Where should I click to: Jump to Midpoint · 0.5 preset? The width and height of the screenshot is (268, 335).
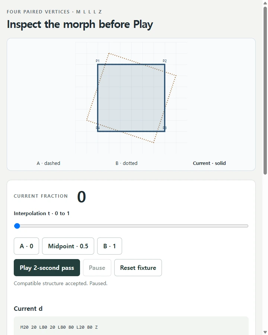tap(68, 246)
